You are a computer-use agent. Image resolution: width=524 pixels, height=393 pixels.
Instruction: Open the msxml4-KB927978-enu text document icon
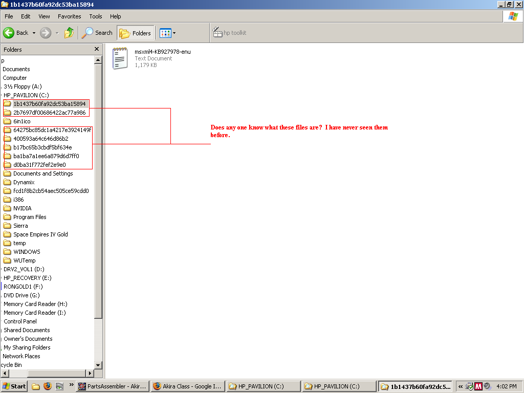[120, 58]
